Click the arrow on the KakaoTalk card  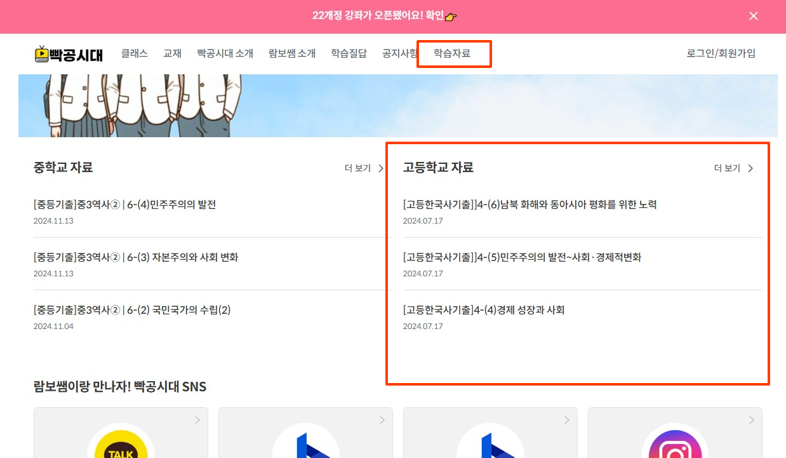click(197, 420)
